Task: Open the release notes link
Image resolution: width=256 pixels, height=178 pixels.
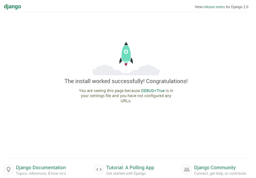Action: (x=214, y=7)
